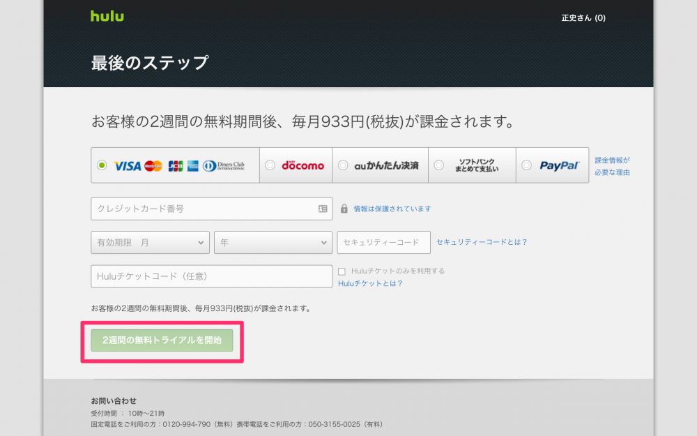This screenshot has width=697, height=436.
Task: Click the Hulu logo
Action: coord(107,16)
